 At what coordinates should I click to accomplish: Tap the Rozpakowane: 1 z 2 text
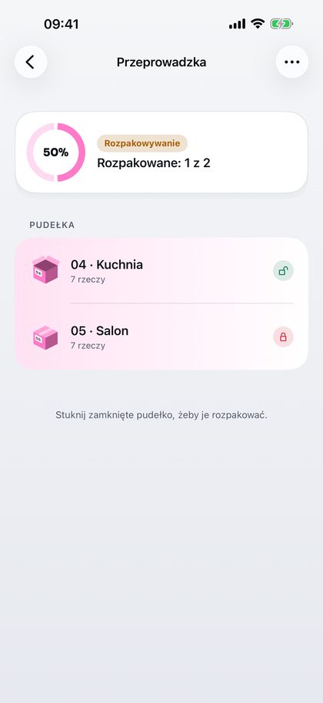click(x=154, y=163)
